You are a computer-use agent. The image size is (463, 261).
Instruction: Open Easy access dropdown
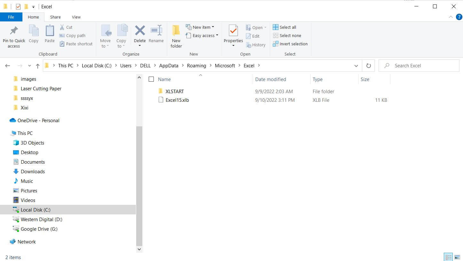coord(202,35)
